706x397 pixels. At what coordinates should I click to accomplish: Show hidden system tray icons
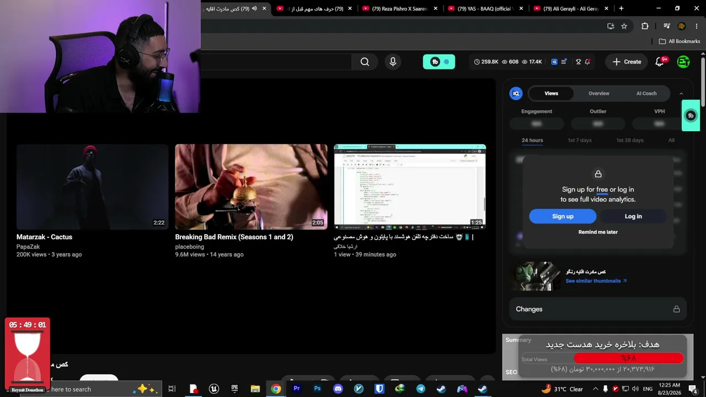596,389
